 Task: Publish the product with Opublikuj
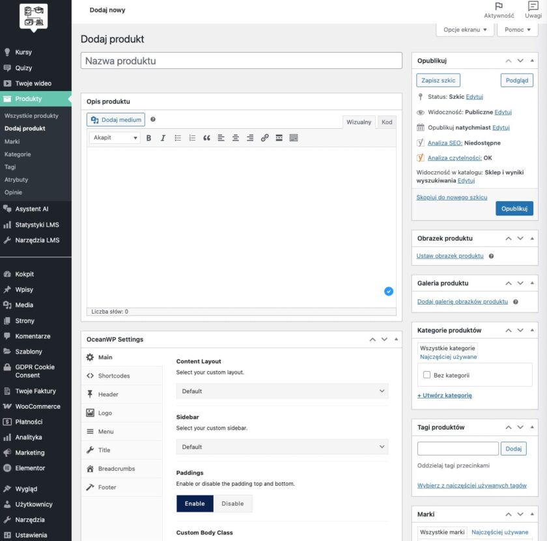(x=514, y=208)
